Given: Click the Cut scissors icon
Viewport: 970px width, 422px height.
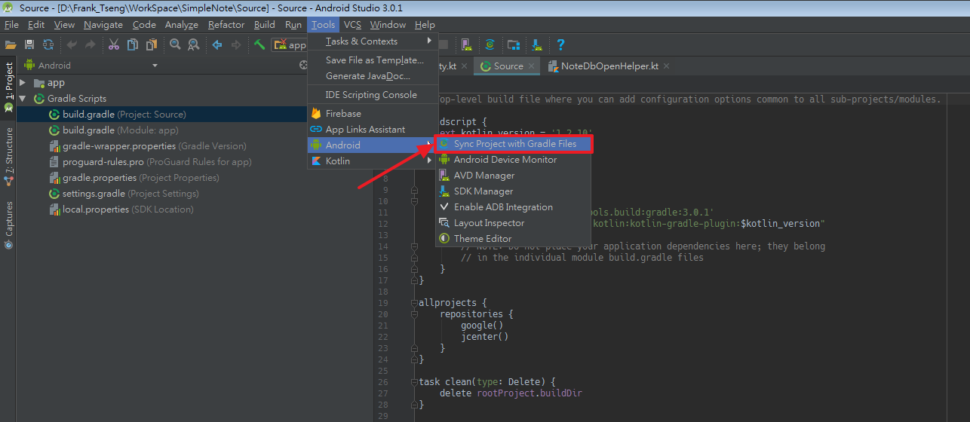Looking at the screenshot, I should (x=114, y=45).
